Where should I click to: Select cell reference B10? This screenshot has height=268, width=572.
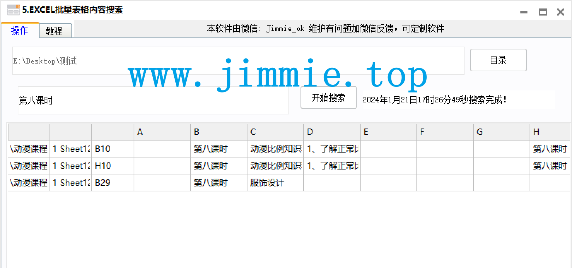(113, 149)
